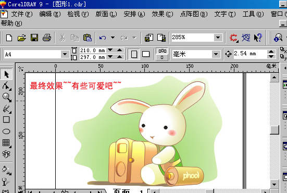Open the A4 paper size dropdown
Viewport: 287px width, 193px height.
point(65,54)
